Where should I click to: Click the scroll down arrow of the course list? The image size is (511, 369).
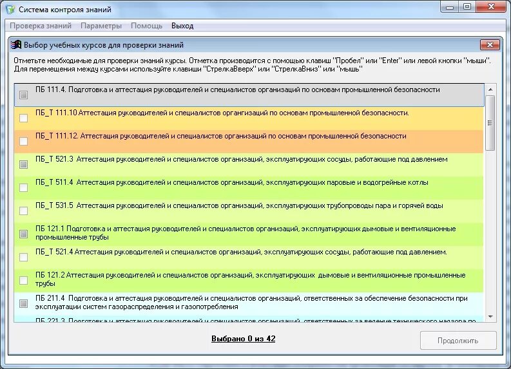[490, 317]
